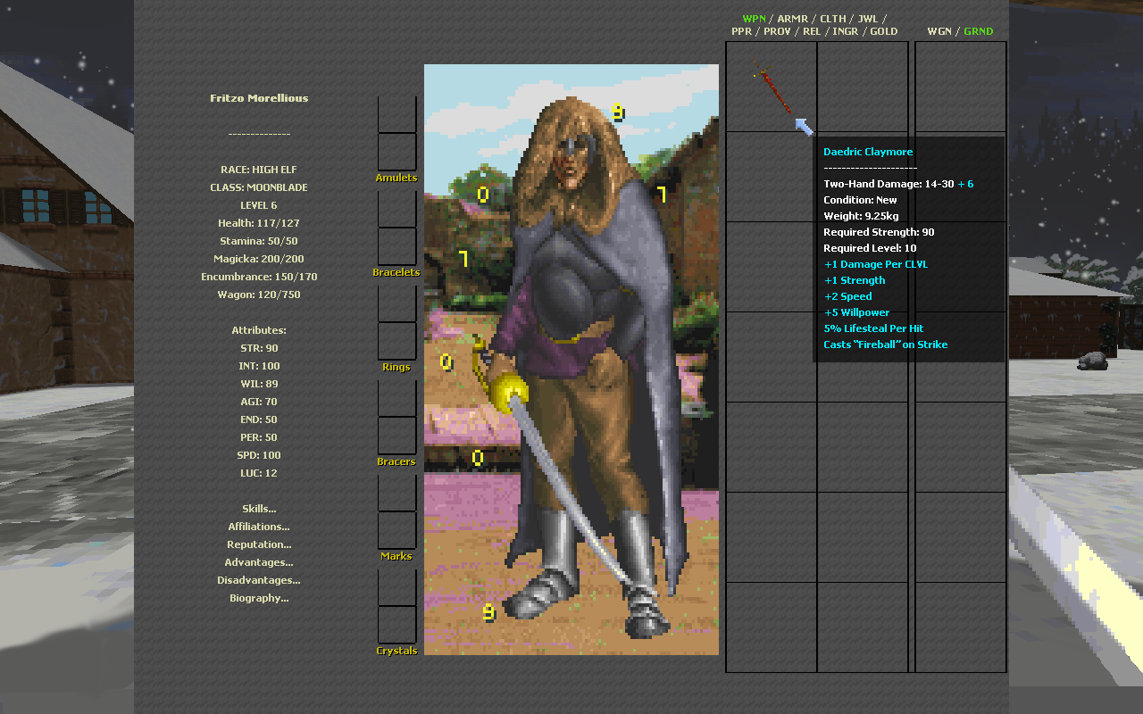Select the lower Crystals slot above label
Image resolution: width=1143 pixels, height=714 pixels.
point(396,625)
